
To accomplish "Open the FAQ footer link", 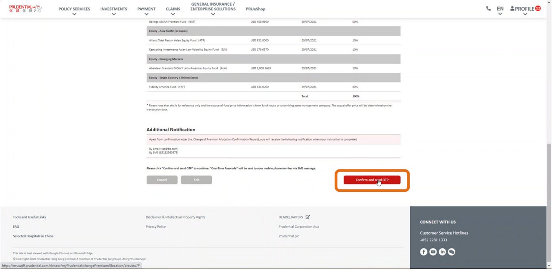I will [16, 226].
